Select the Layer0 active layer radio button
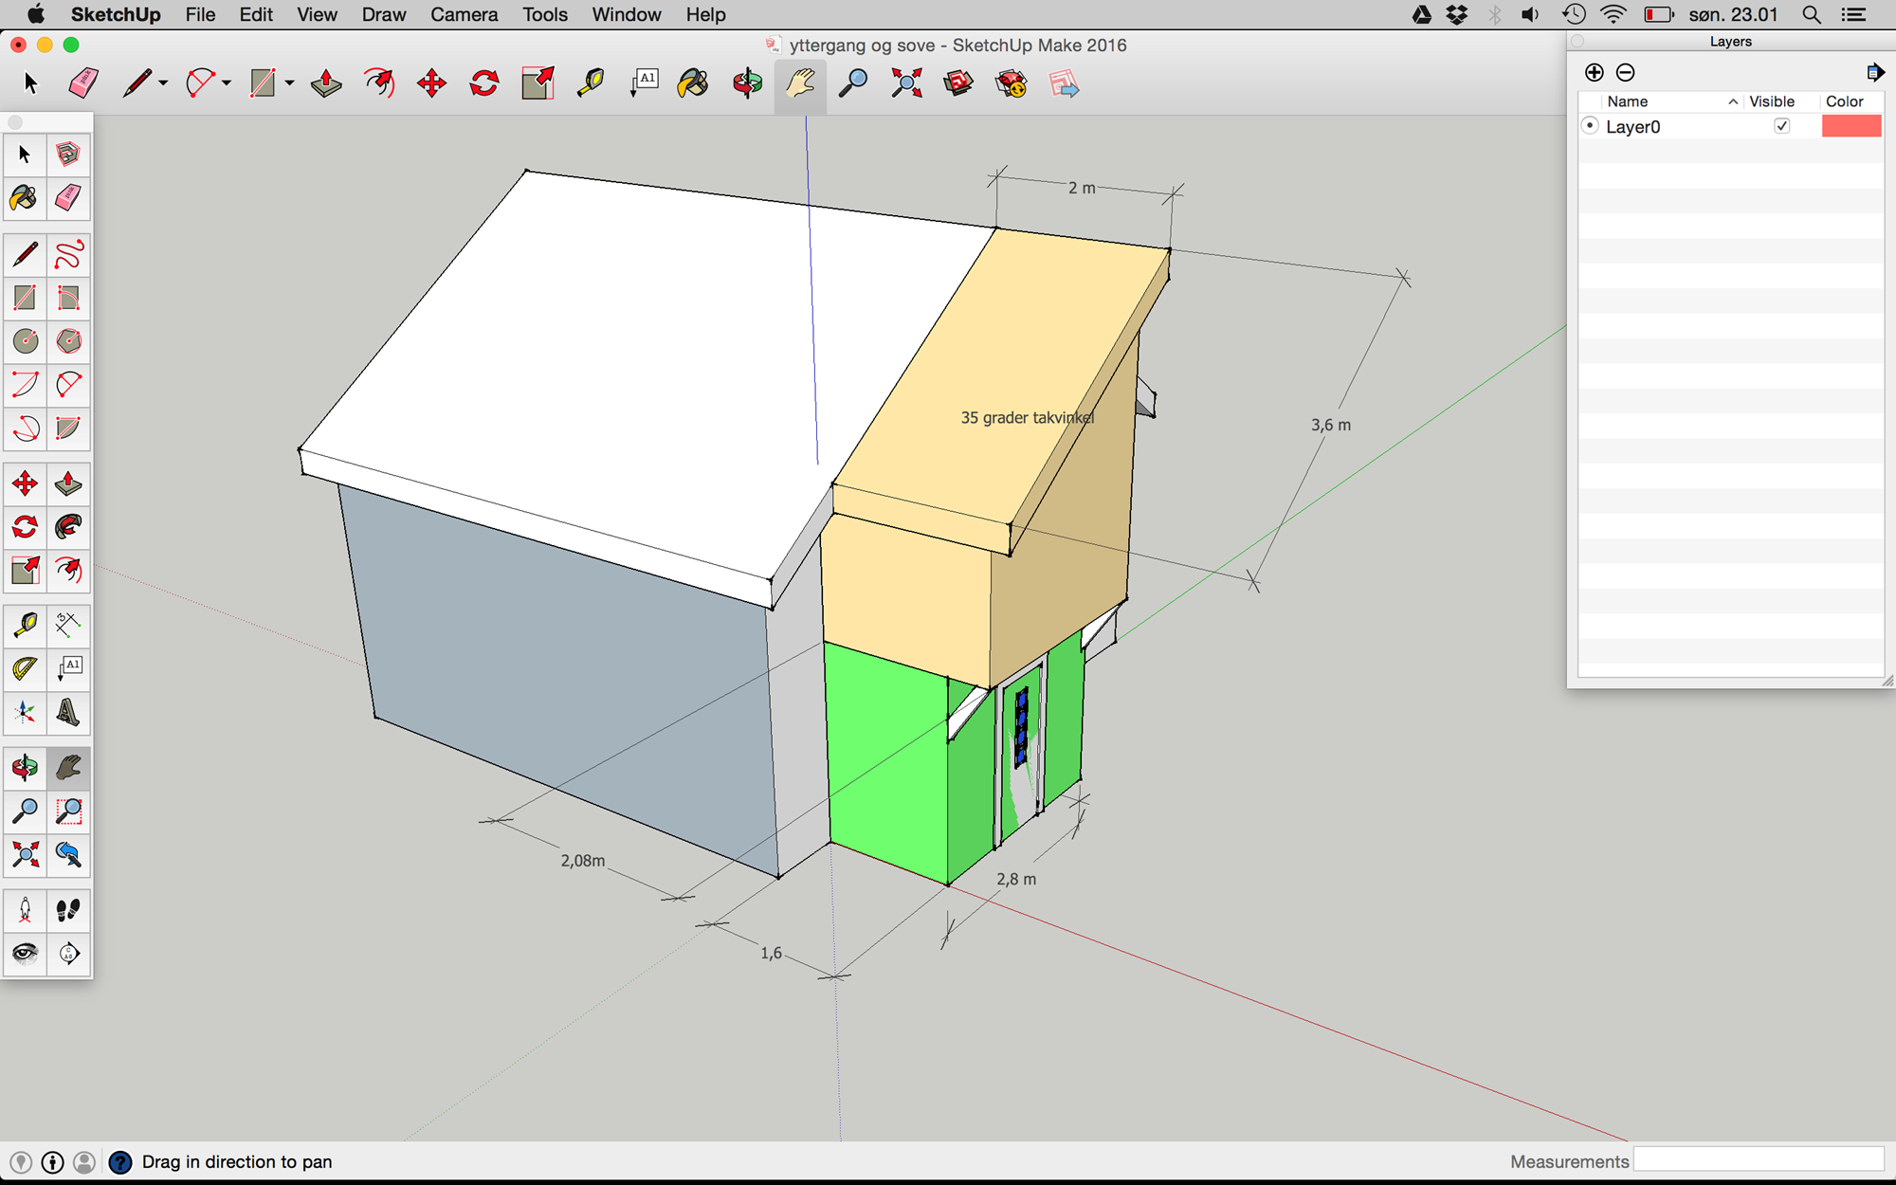1896x1185 pixels. click(1590, 126)
